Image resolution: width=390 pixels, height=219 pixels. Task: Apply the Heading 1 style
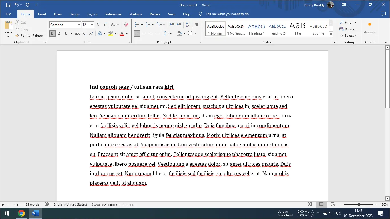coord(256,28)
